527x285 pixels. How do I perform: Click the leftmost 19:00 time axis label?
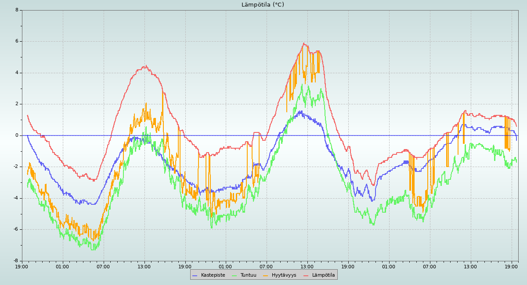tap(22, 267)
